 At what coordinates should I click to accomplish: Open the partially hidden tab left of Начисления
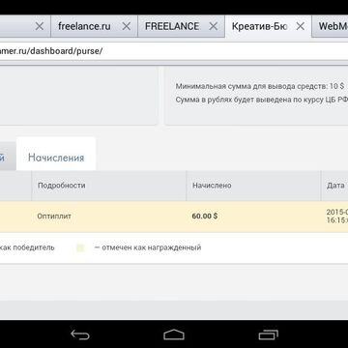pyautogui.click(x=8, y=157)
